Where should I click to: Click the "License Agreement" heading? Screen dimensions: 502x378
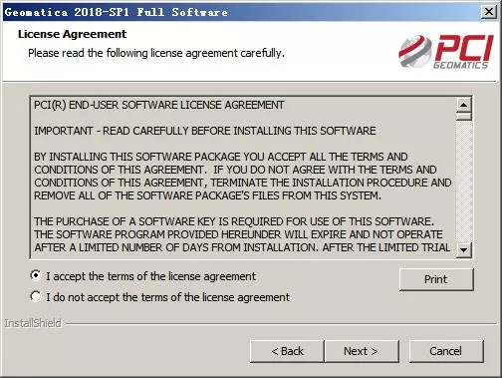tap(72, 34)
